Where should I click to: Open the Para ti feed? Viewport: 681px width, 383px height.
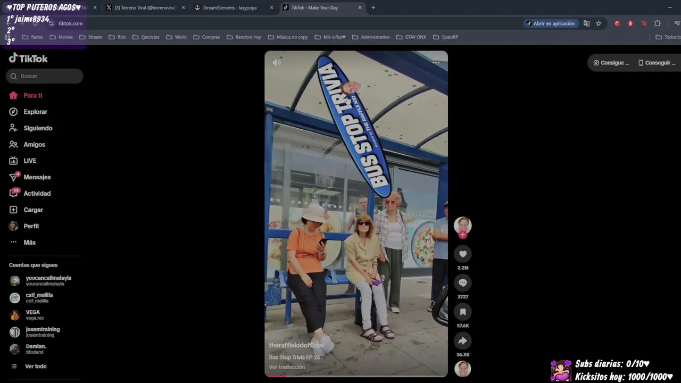pos(26,96)
